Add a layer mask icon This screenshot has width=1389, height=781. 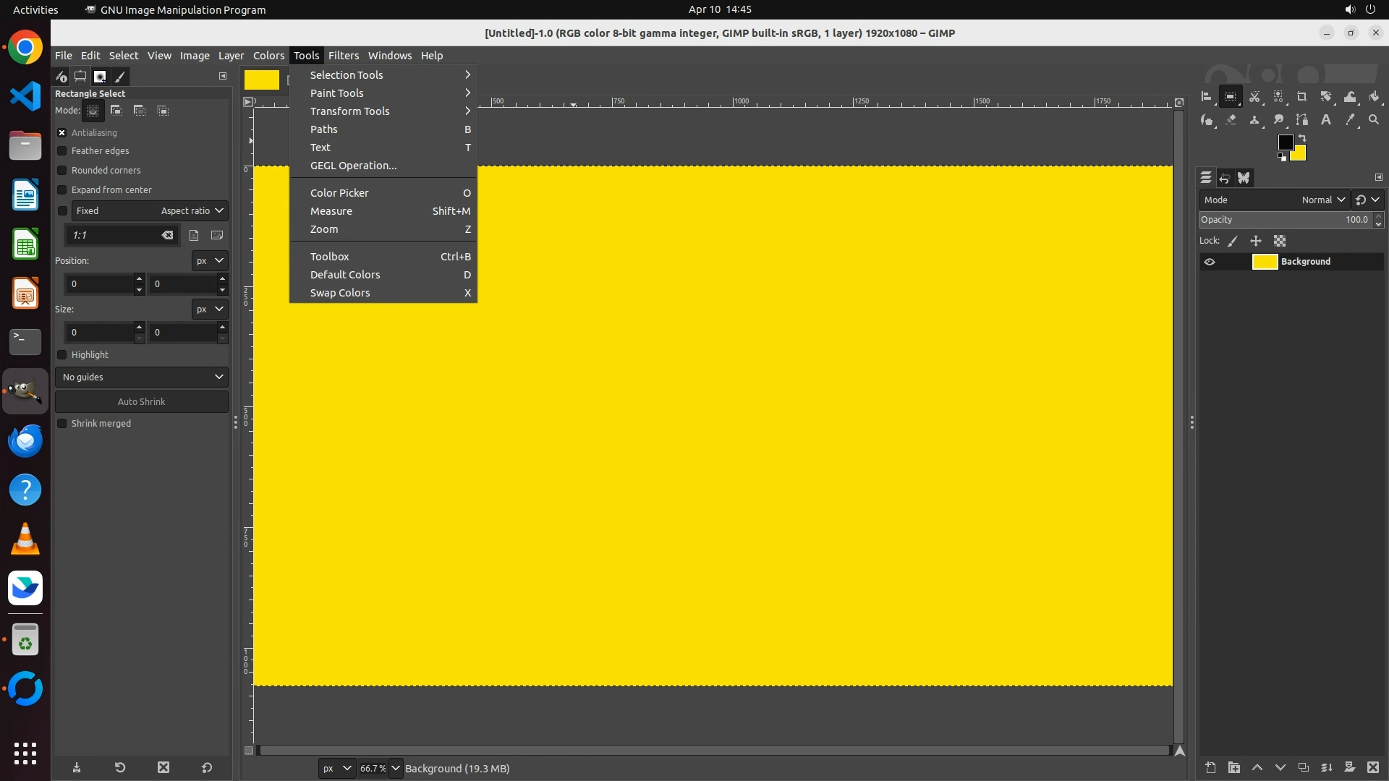[1349, 768]
